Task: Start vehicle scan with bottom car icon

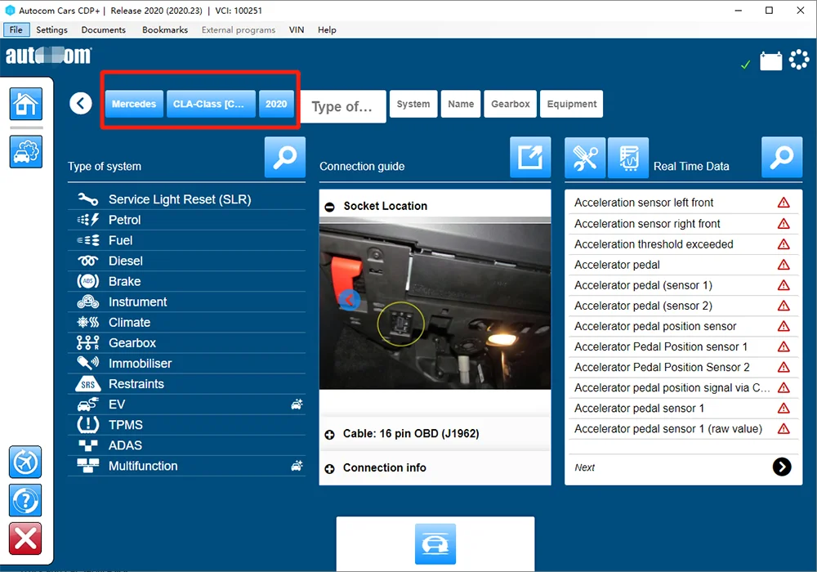Action: (x=435, y=544)
